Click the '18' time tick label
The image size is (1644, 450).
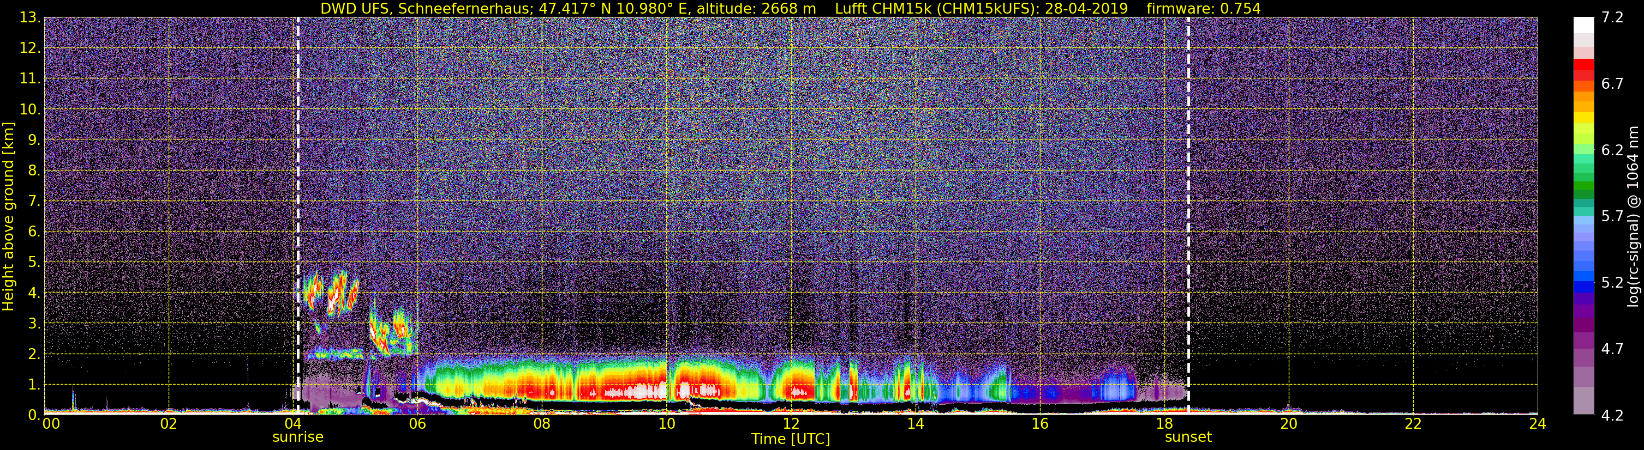tap(1164, 424)
